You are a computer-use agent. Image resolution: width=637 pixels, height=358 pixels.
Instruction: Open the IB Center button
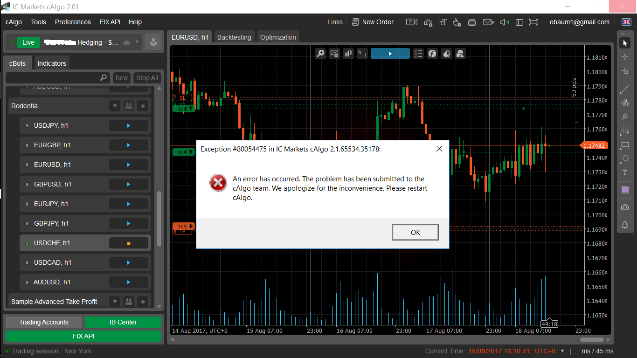123,322
